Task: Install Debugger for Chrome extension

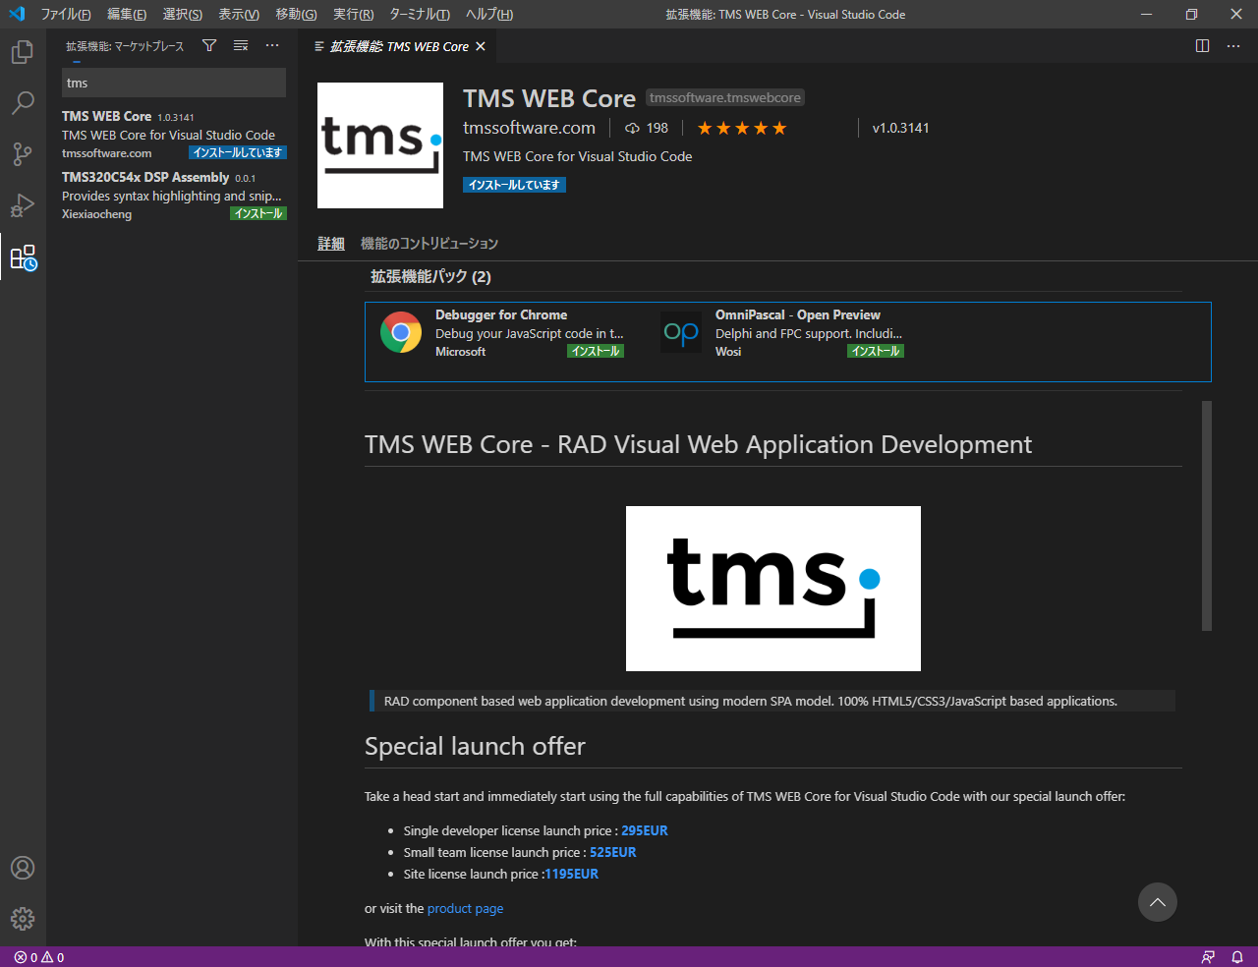Action: (x=596, y=351)
